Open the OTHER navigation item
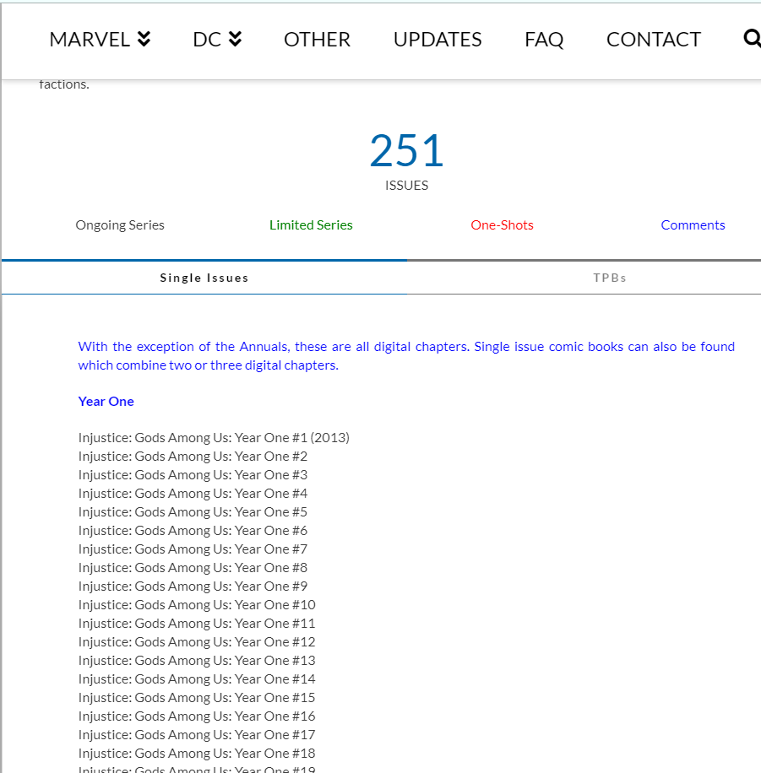761x773 pixels. click(317, 40)
